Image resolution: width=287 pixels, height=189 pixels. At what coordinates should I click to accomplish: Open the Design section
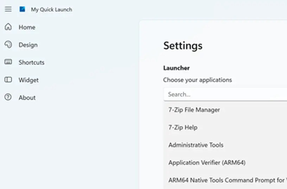point(28,45)
